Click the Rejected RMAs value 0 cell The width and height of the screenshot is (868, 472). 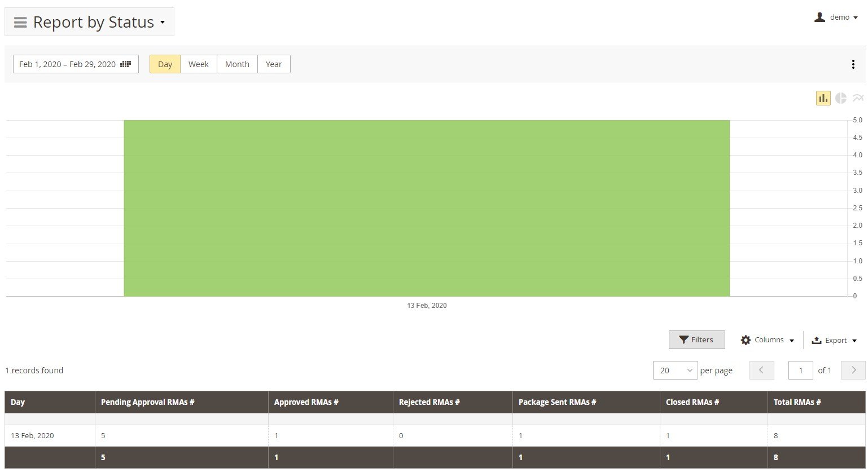click(453, 436)
